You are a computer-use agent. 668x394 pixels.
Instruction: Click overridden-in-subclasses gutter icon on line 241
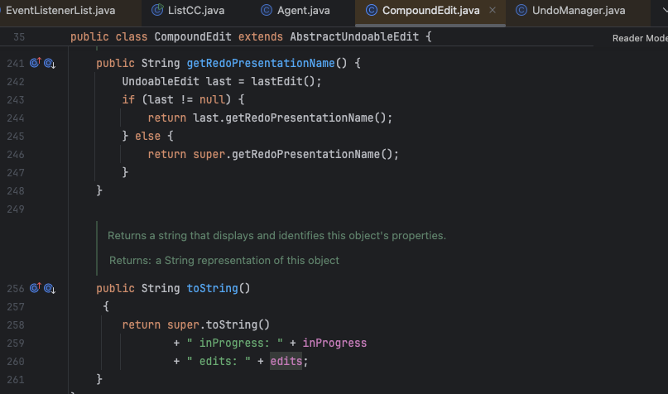(x=49, y=63)
